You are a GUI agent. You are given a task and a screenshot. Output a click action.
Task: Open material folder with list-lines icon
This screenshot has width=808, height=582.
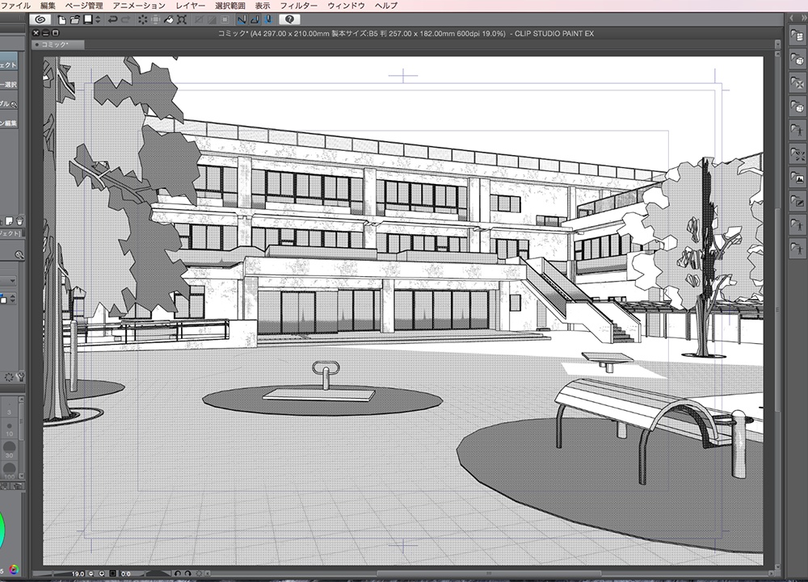coord(797,36)
